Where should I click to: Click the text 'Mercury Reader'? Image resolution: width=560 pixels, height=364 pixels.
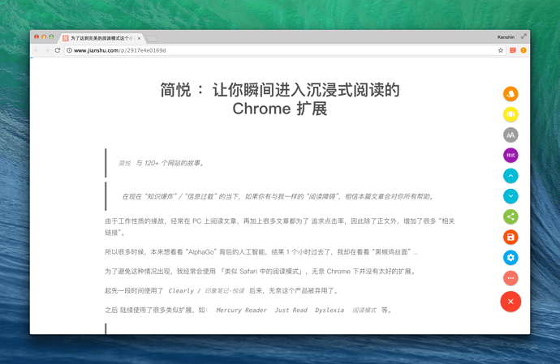pyautogui.click(x=241, y=310)
